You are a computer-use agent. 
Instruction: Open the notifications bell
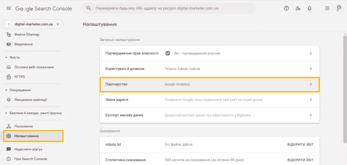tap(310, 8)
